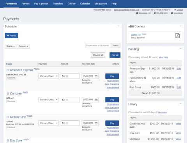Open Pay from dropdown for American Express
This screenshot has height=143, width=187.
pyautogui.click(x=48, y=76)
